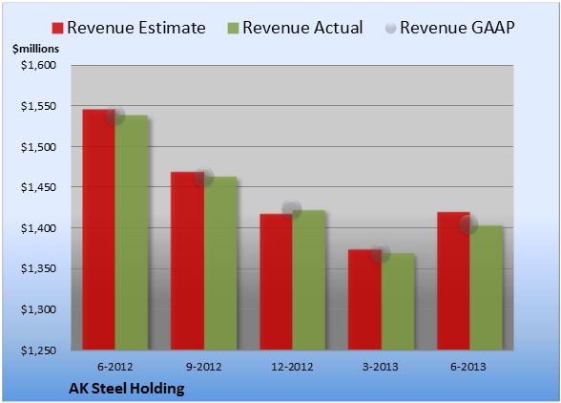
Task: Click the red Revenue Estimate legend swatch
Action: [x=57, y=29]
